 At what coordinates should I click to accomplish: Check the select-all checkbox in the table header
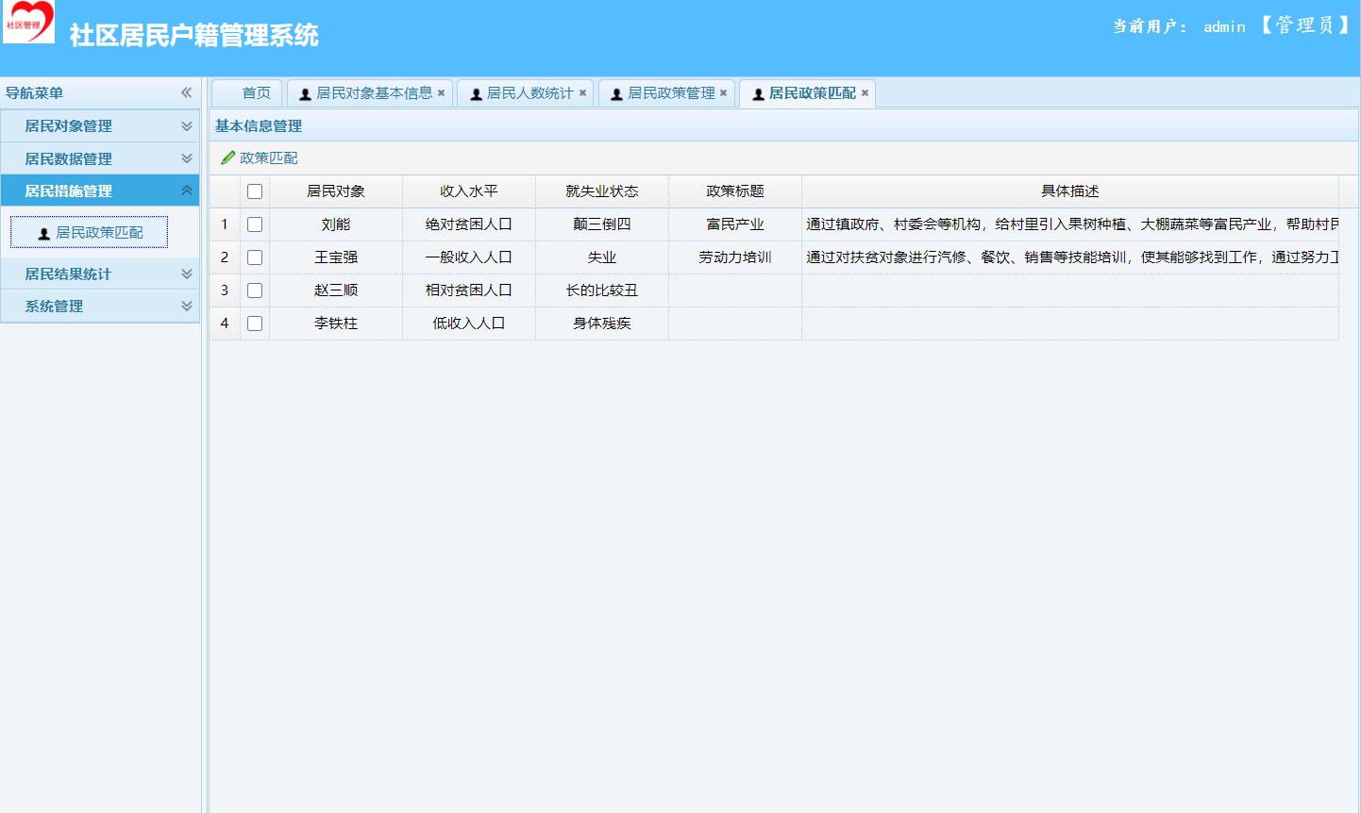pyautogui.click(x=254, y=191)
